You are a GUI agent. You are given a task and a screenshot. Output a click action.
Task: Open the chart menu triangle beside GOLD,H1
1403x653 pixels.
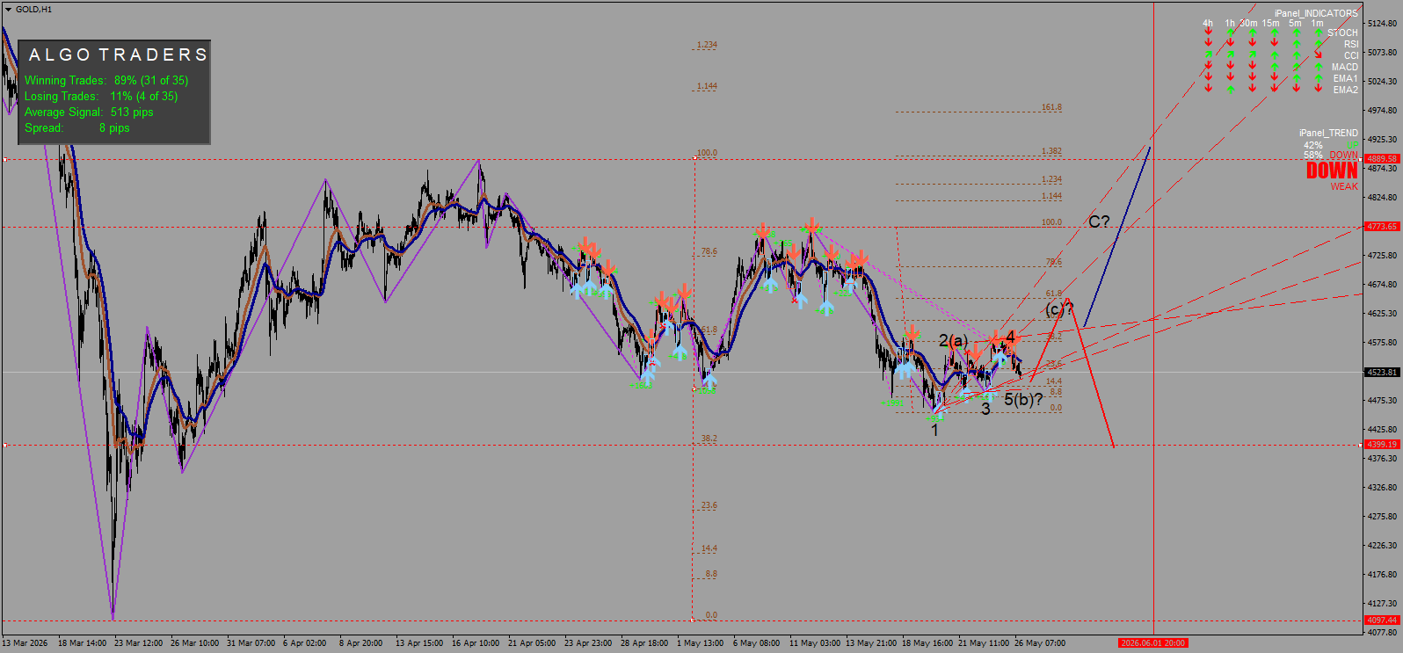pos(8,10)
